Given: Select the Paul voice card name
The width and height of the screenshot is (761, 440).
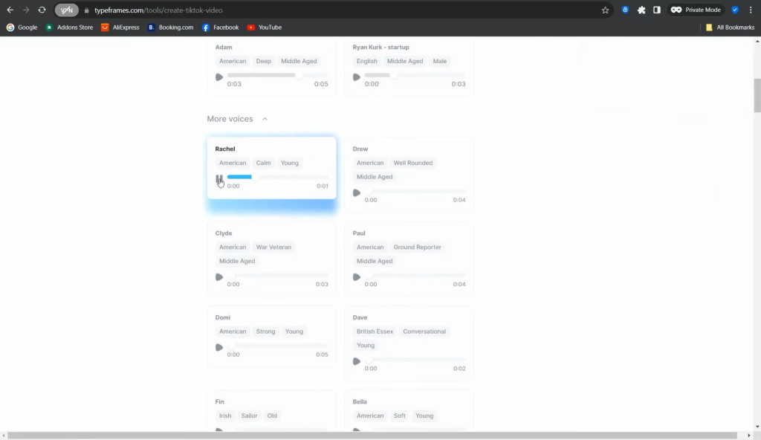Looking at the screenshot, I should (x=359, y=233).
